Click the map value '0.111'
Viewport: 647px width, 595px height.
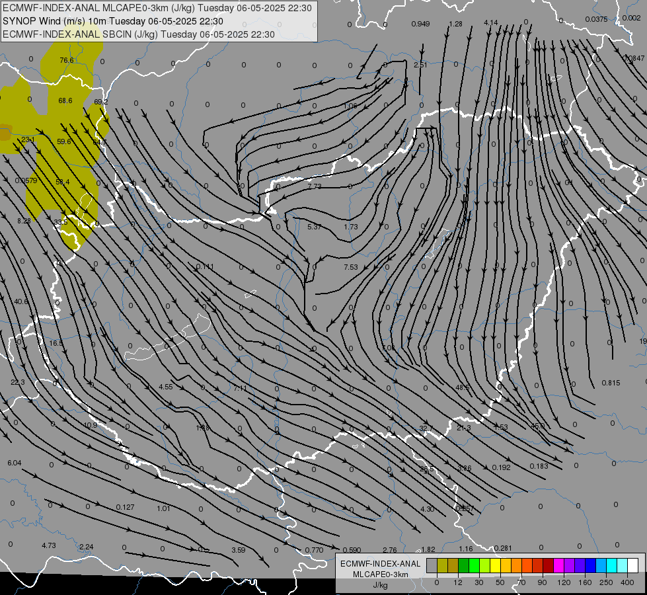205,266
